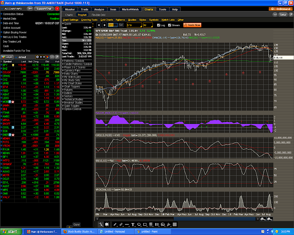Click the watchlist detach window icon
The width and height of the screenshot is (294, 235).
pyautogui.click(x=57, y=57)
